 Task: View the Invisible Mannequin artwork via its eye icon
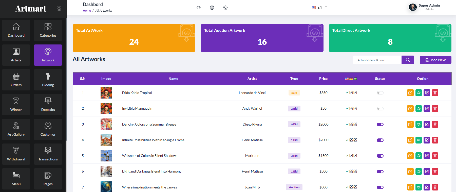[419, 109]
